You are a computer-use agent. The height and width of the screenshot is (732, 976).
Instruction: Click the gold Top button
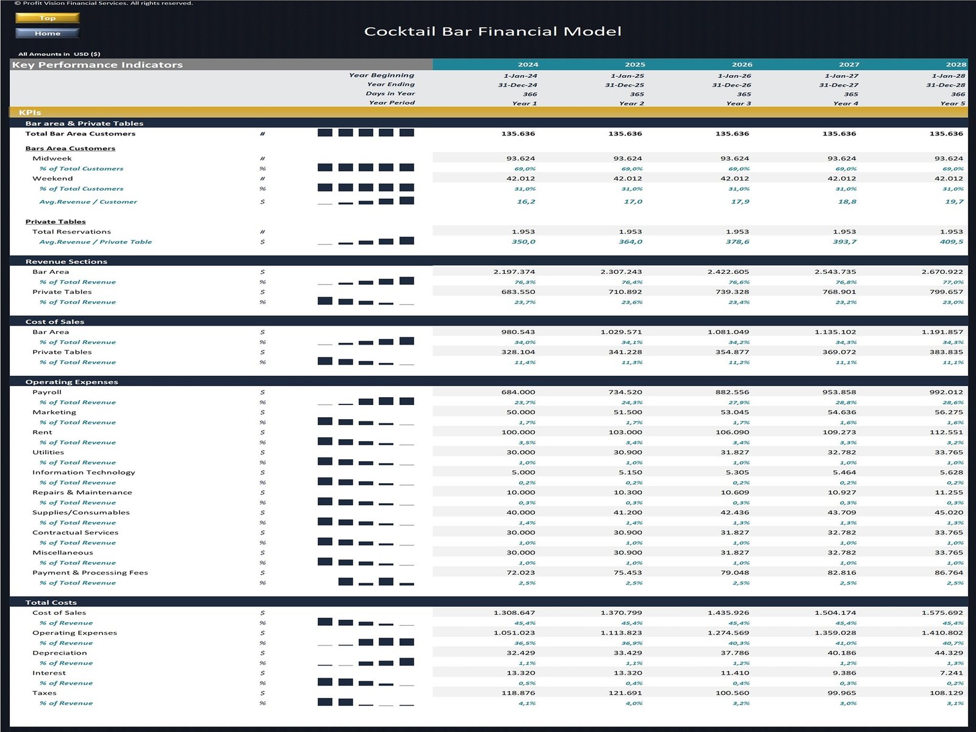point(47,18)
